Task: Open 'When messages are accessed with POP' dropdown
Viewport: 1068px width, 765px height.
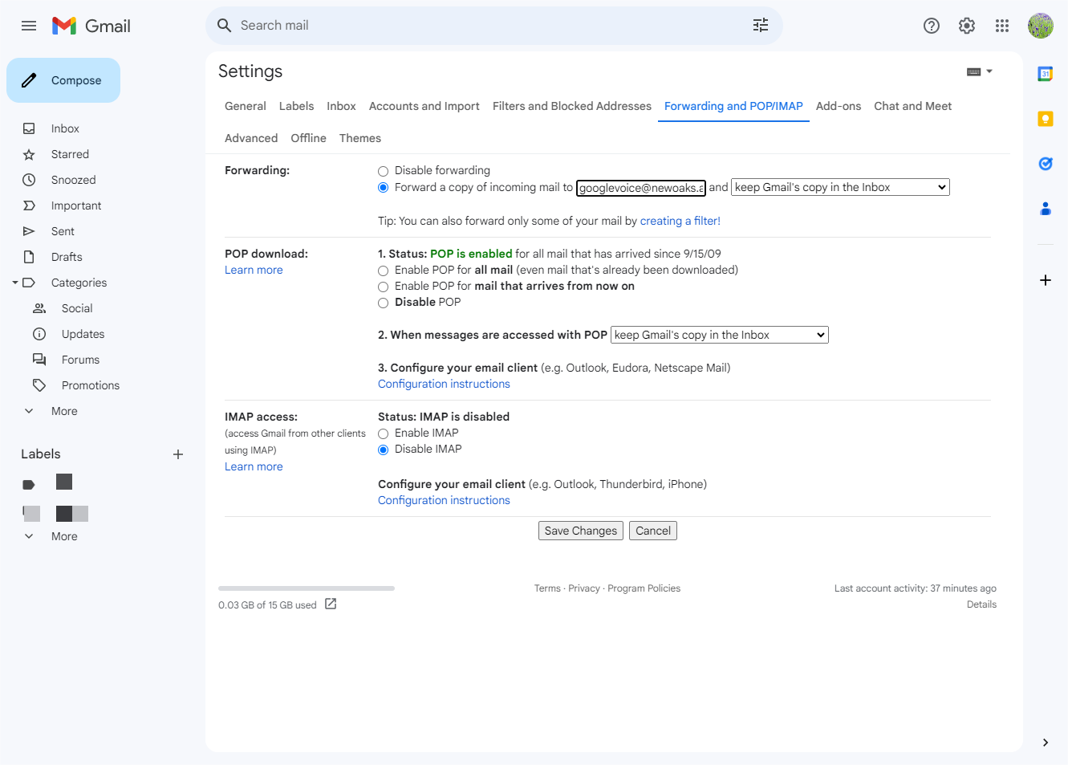Action: pos(719,335)
